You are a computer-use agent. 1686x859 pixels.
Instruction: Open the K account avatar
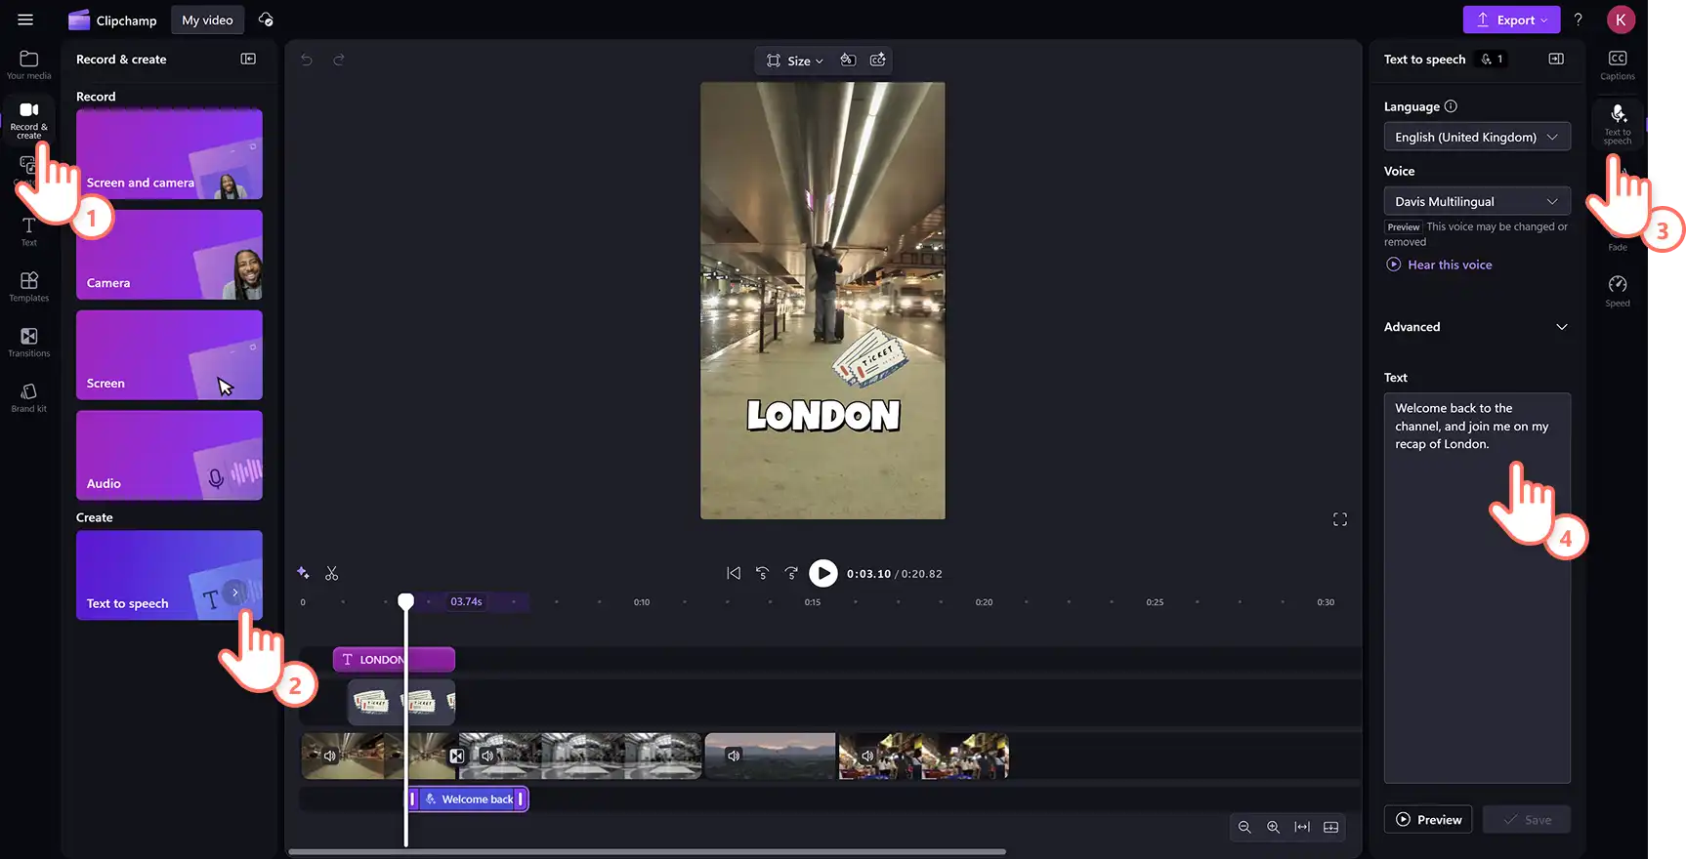tap(1621, 20)
